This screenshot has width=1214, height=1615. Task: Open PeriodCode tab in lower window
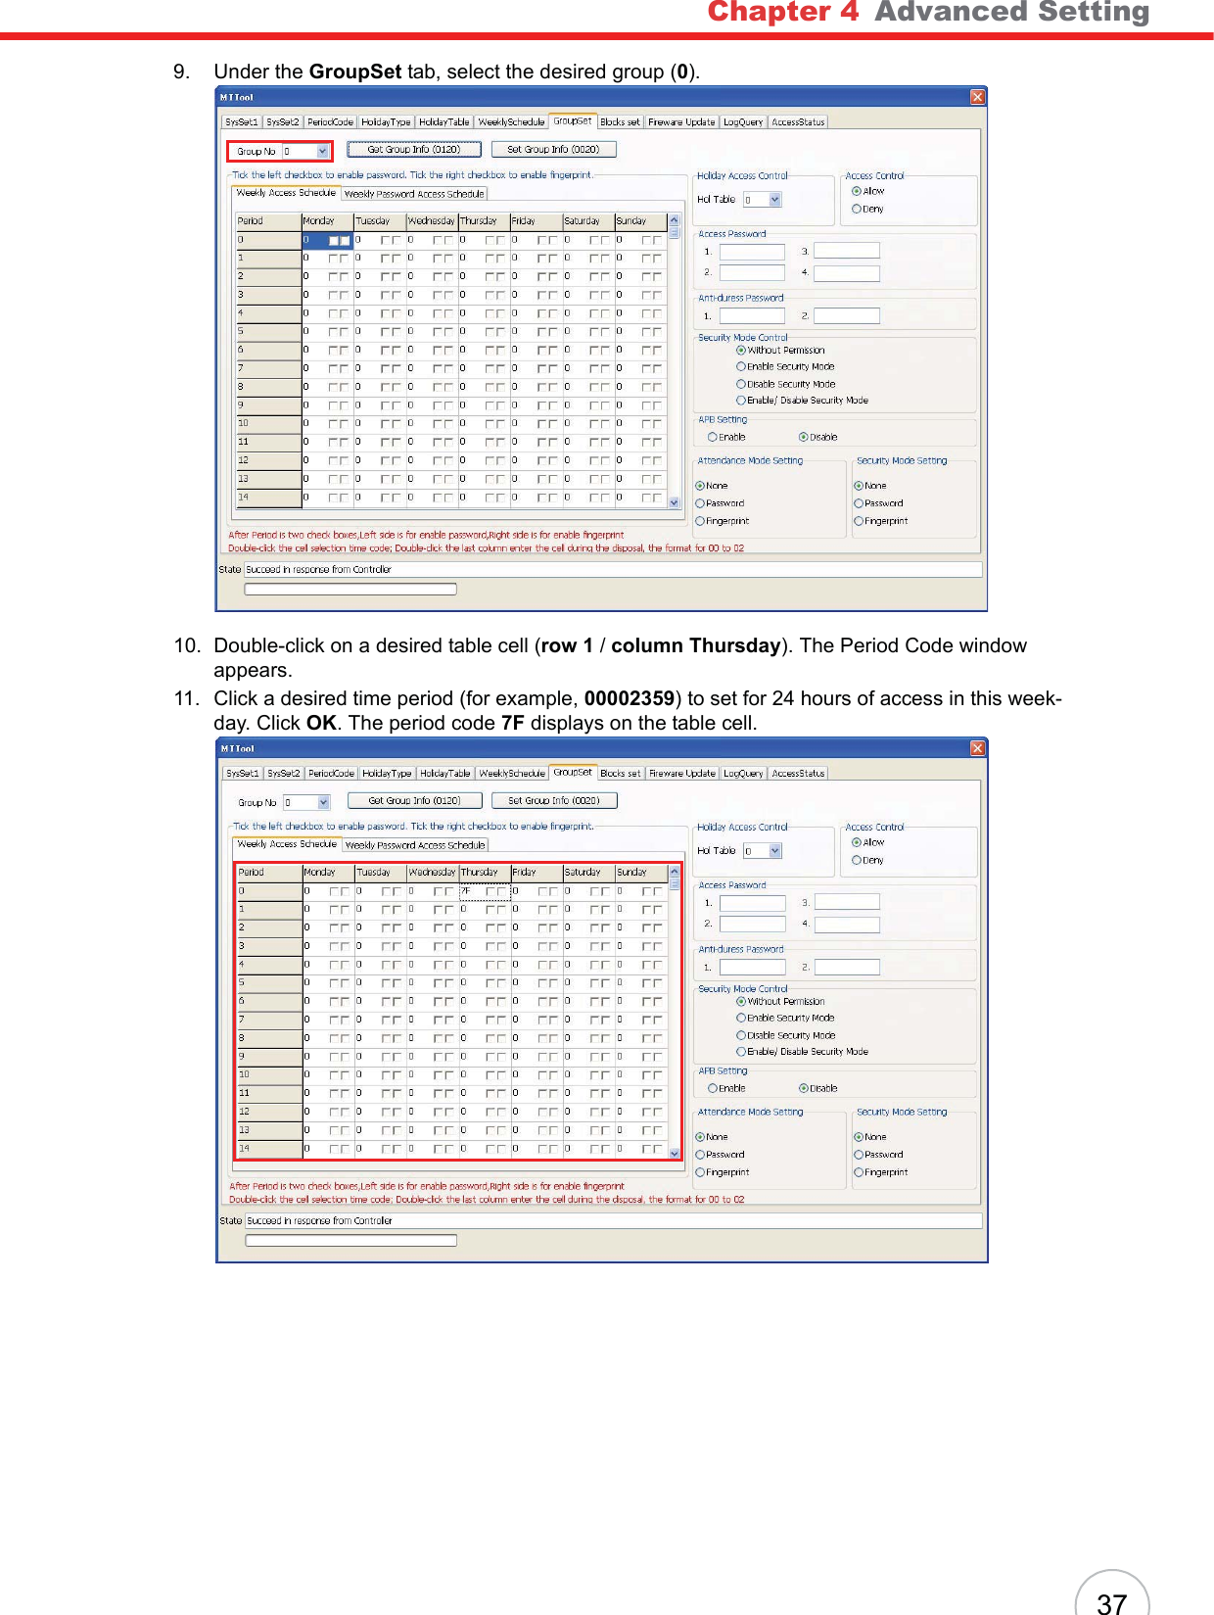(x=331, y=774)
